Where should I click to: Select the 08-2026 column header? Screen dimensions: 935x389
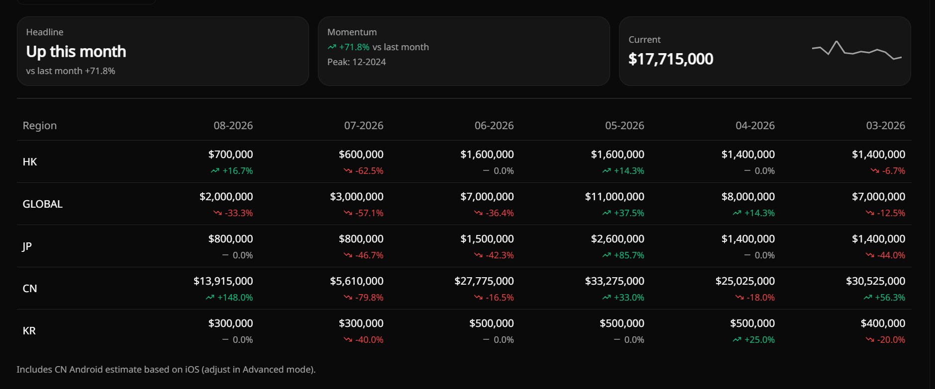233,126
